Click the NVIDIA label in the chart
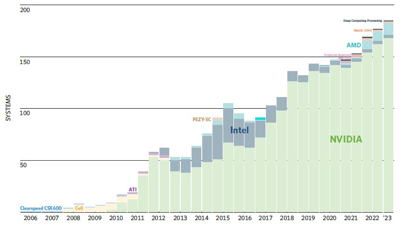 (346, 139)
